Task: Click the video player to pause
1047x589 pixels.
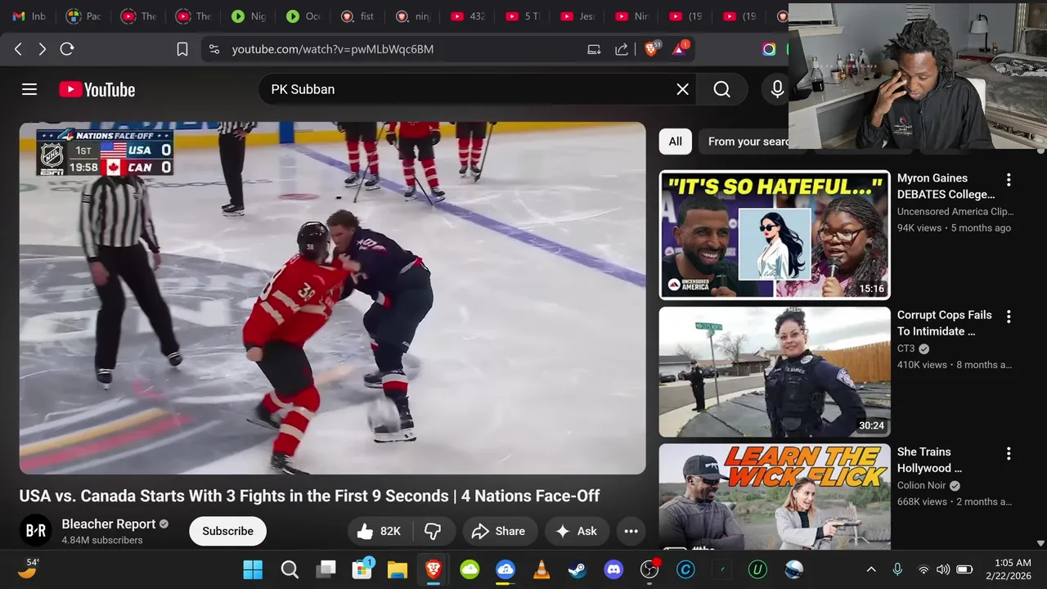Action: click(x=332, y=298)
